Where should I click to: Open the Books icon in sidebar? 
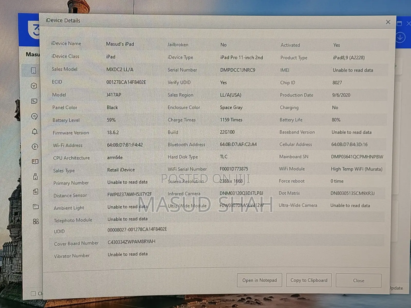click(35, 161)
